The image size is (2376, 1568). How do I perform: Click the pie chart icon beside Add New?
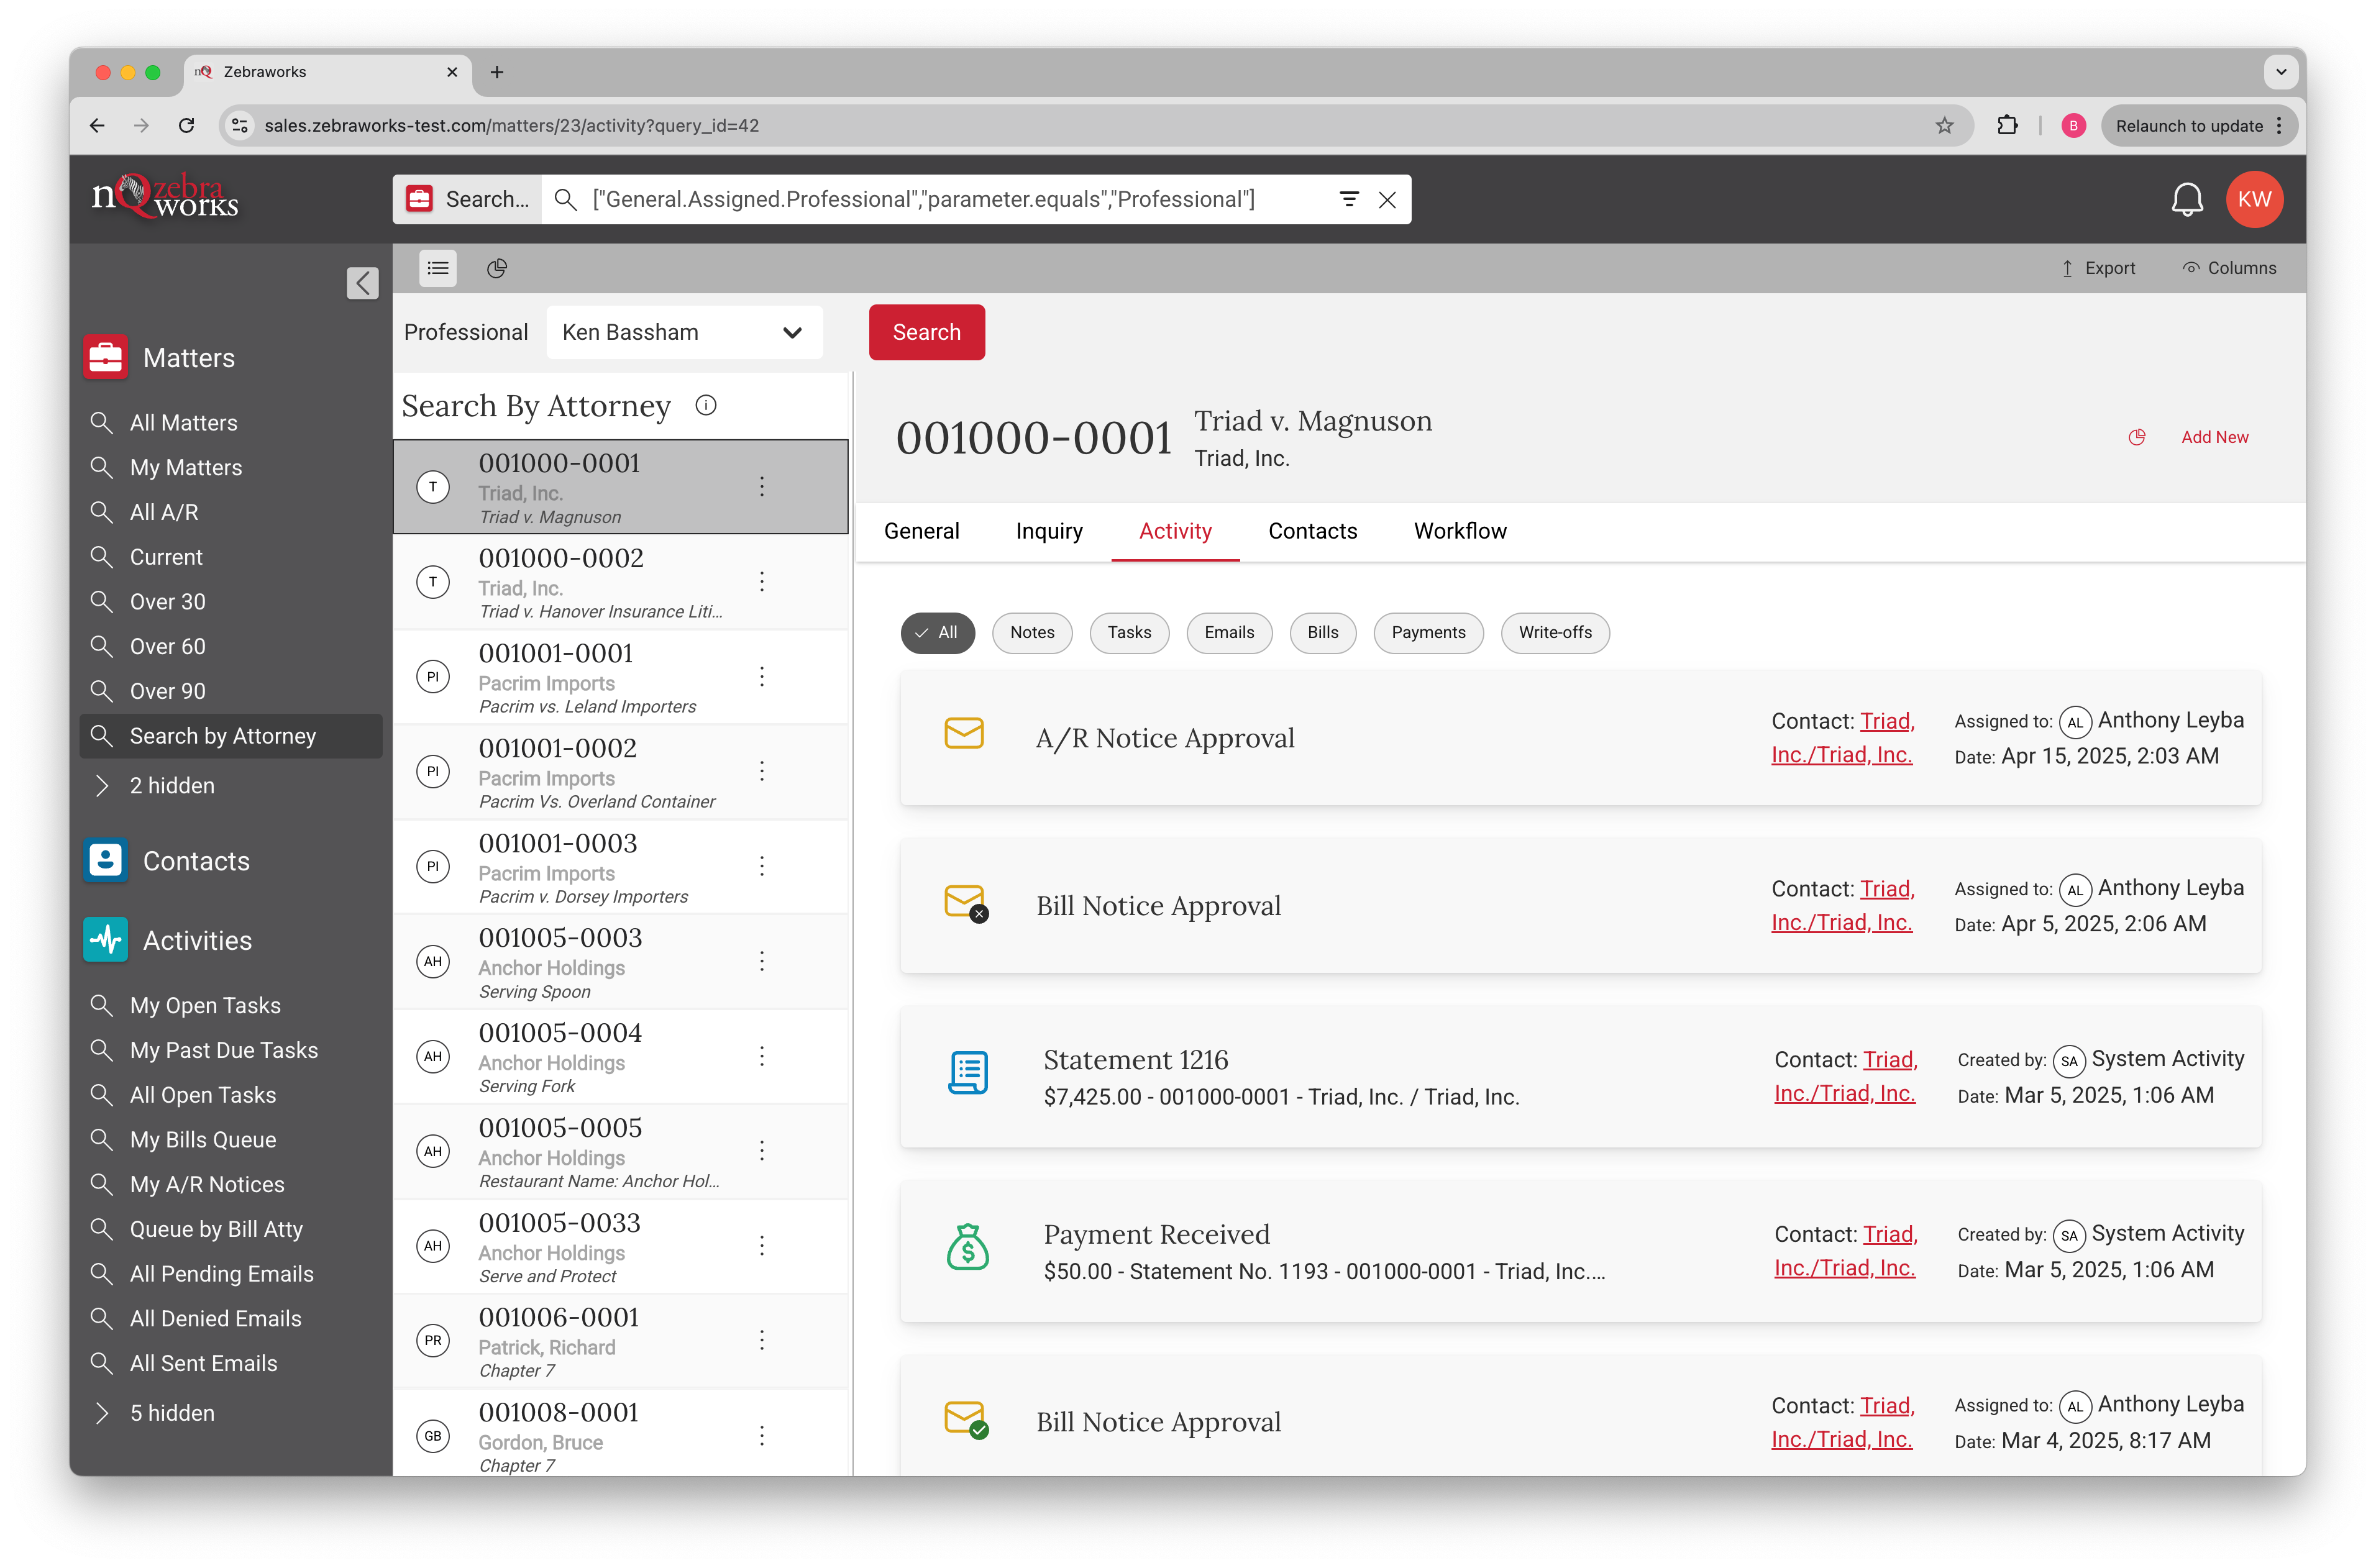click(x=2137, y=437)
